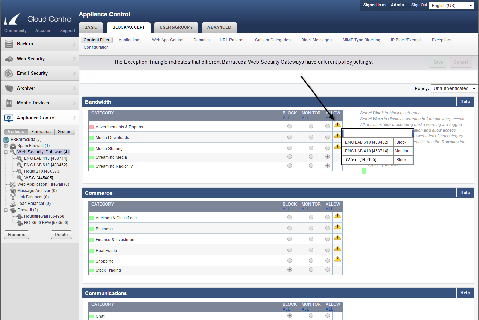
Task: Expand the Backup sidebar chevron
Action: point(74,44)
